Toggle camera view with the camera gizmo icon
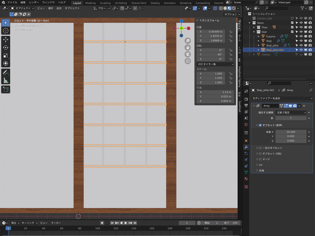This screenshot has height=236, width=315. click(188, 54)
